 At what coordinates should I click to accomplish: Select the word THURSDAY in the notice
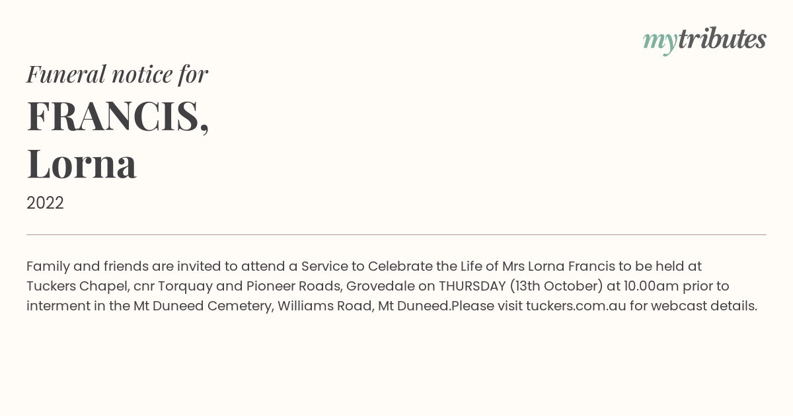coord(472,286)
